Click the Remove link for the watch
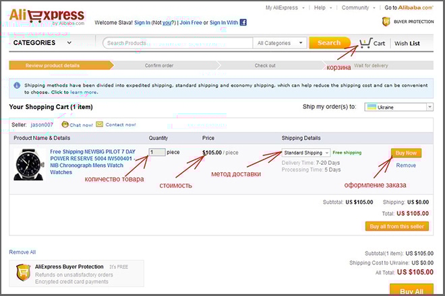Image resolution: width=445 pixels, height=296 pixels. pyautogui.click(x=406, y=165)
